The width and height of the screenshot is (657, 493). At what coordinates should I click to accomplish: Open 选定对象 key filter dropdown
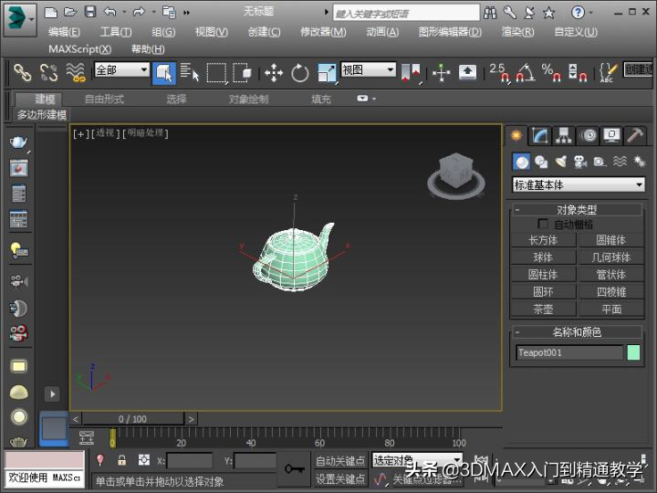coord(417,460)
